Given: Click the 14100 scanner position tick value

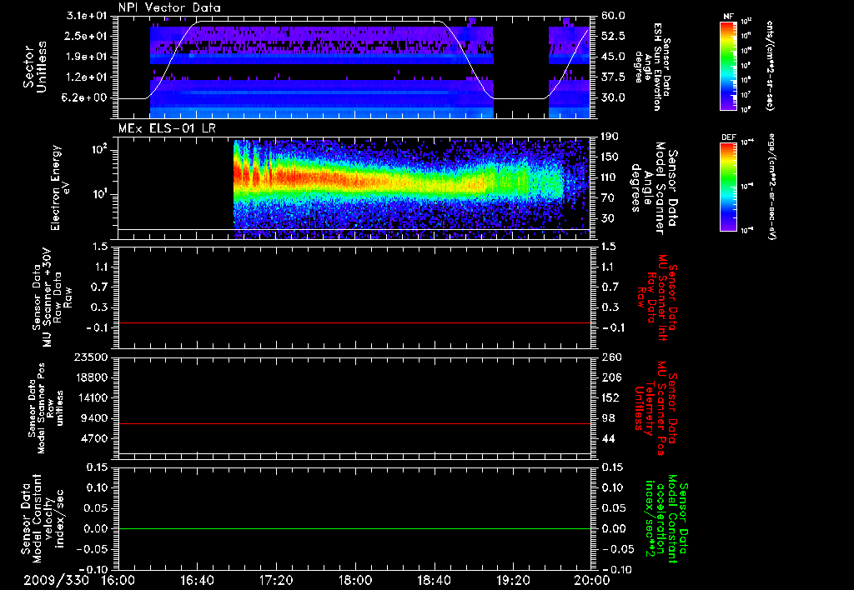Looking at the screenshot, I should (90, 397).
